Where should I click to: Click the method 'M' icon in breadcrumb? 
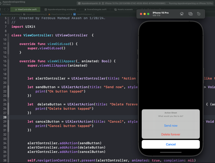75,14
